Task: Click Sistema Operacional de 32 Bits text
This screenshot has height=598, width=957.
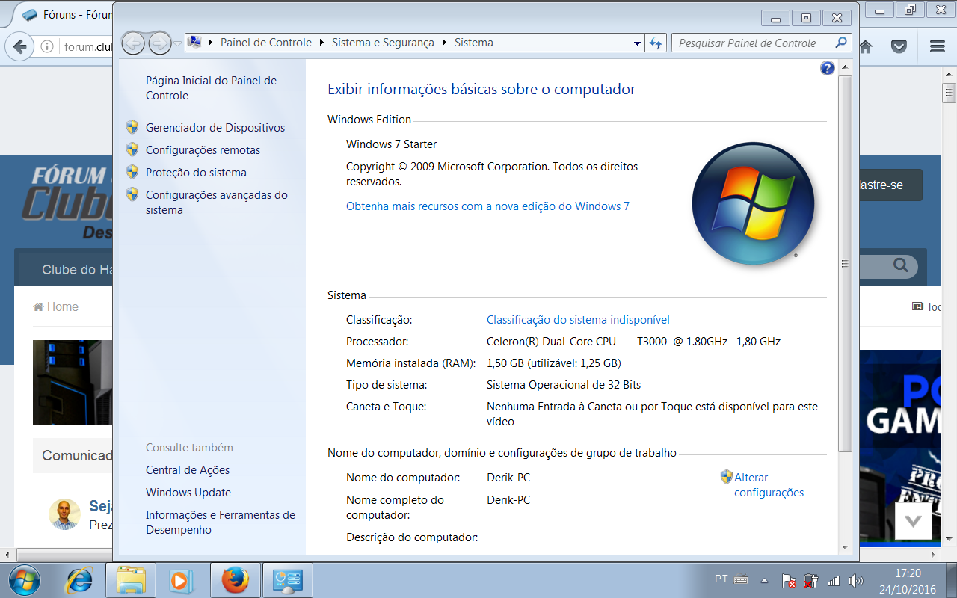Action: coord(564,385)
